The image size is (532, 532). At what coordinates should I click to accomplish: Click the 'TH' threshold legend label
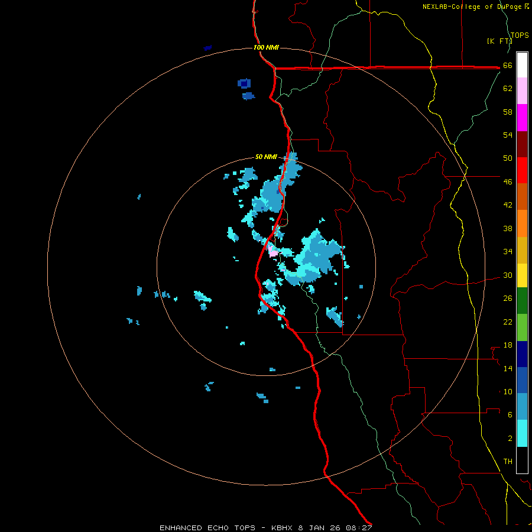coord(508,462)
